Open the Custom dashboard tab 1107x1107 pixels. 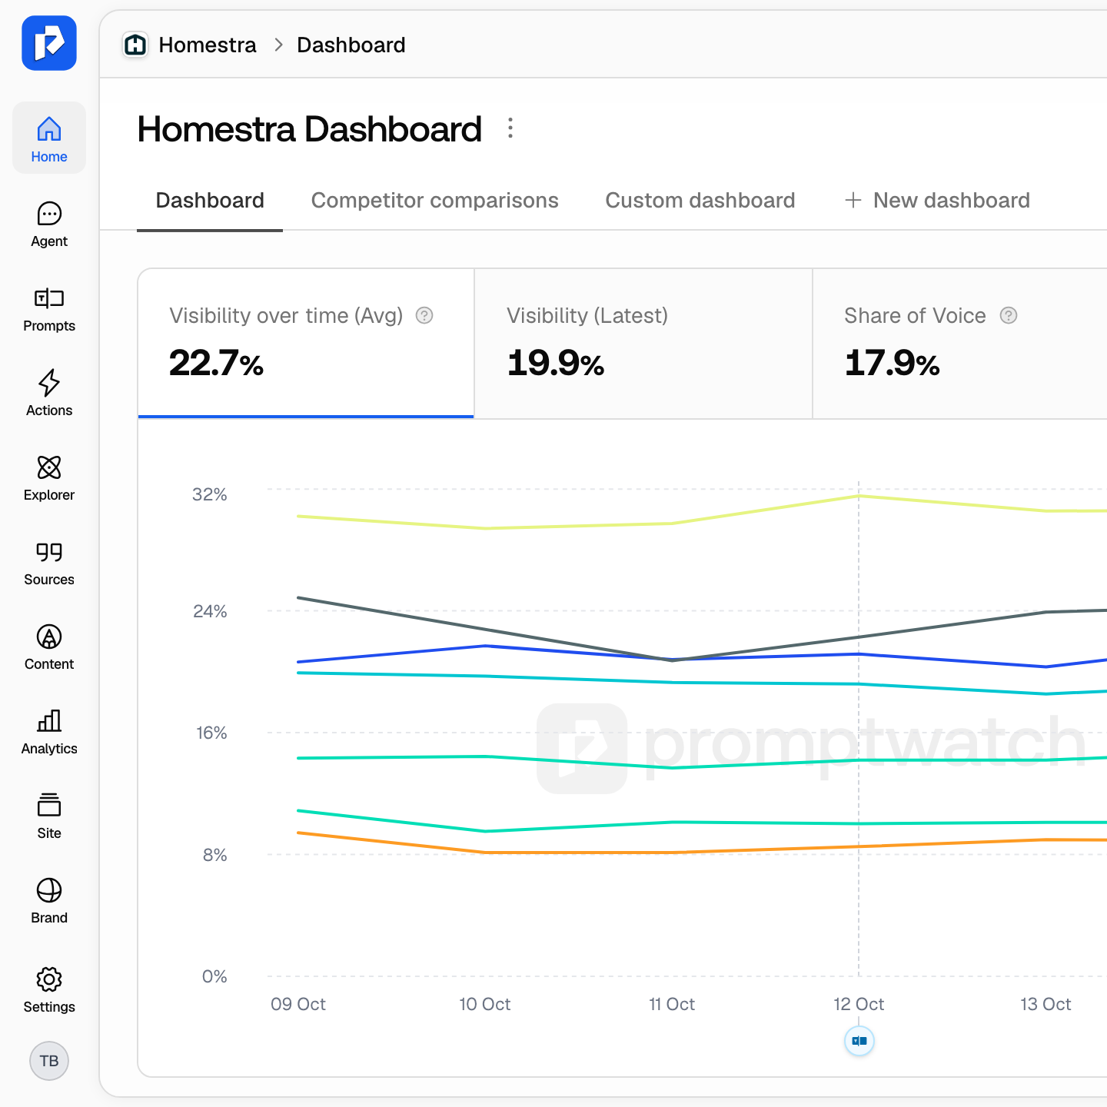pos(700,201)
